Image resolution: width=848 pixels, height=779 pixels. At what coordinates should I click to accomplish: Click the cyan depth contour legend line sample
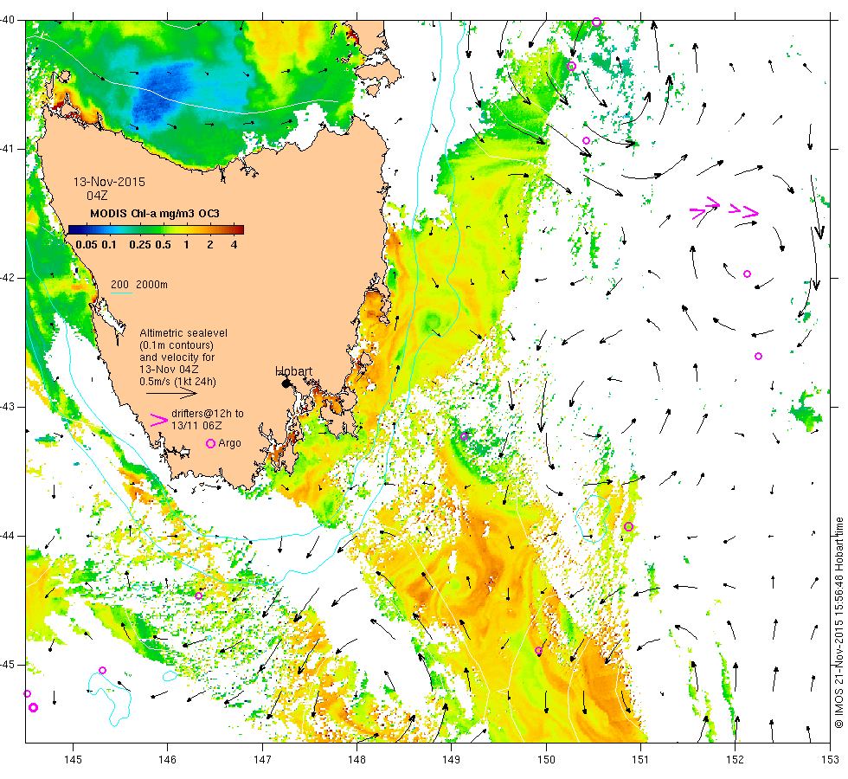[122, 293]
